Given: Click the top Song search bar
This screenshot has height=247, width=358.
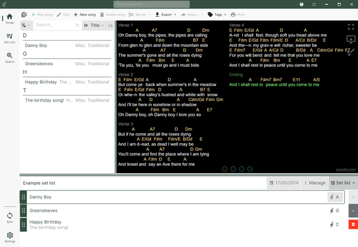Looking at the screenshot, I should 152,4.
